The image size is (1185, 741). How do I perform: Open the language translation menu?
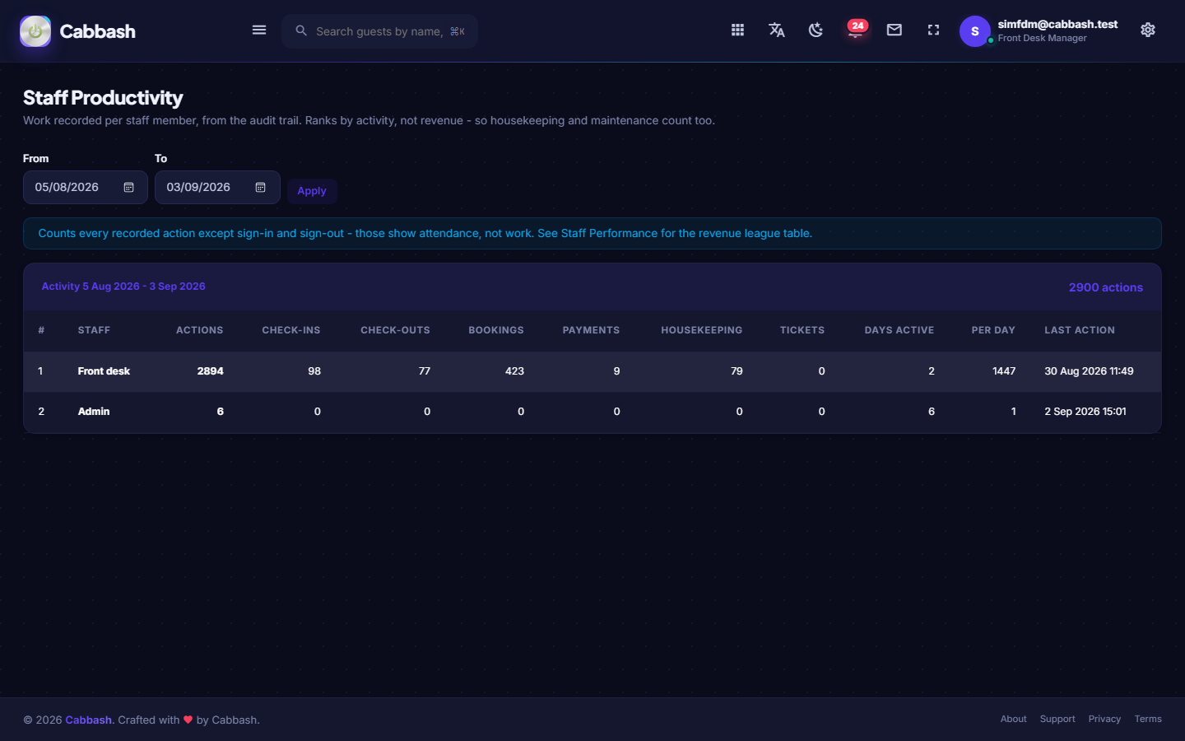[777, 30]
